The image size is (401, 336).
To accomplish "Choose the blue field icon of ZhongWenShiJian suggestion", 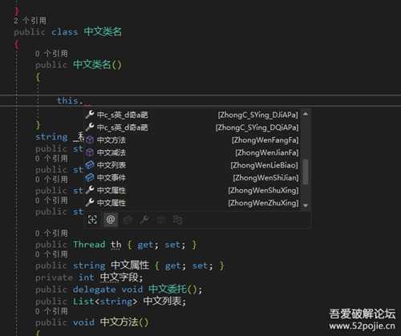I will [x=90, y=177].
